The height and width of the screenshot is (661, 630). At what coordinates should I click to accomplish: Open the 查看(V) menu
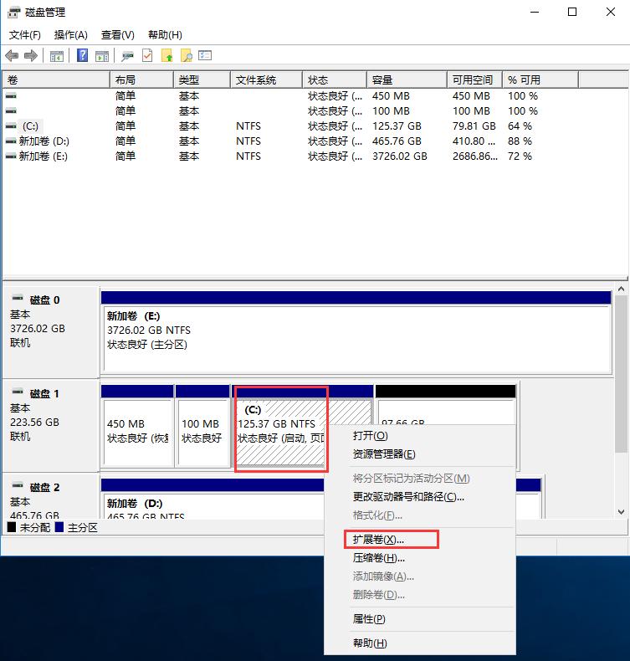pyautogui.click(x=118, y=35)
